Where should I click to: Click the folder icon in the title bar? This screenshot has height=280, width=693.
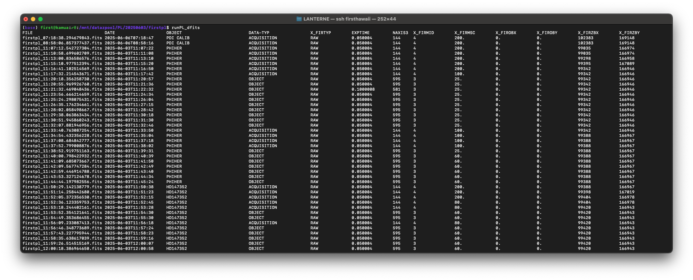point(299,19)
